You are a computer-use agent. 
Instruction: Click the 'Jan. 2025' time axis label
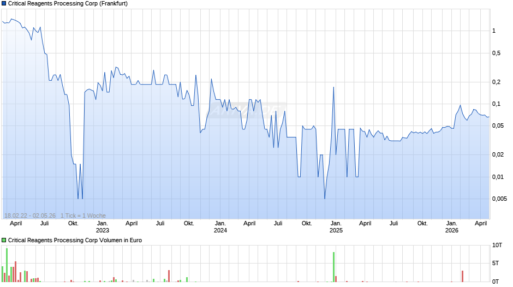(x=336, y=227)
